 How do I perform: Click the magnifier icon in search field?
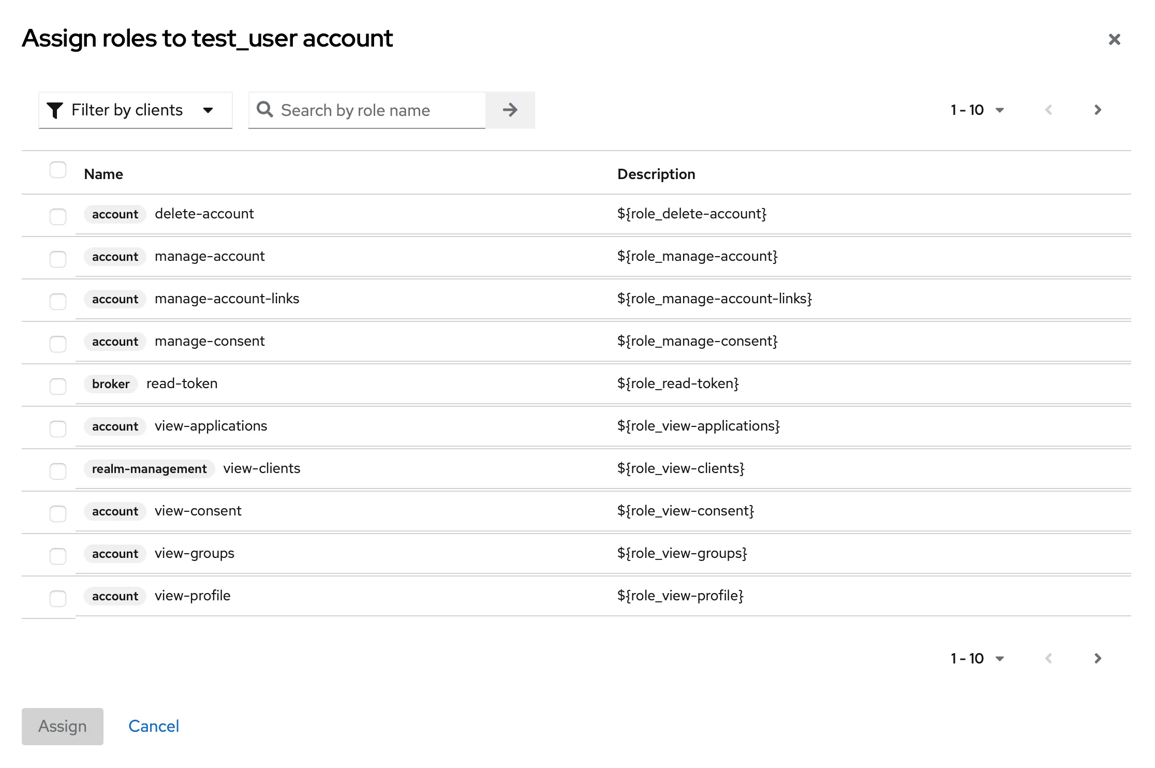264,110
